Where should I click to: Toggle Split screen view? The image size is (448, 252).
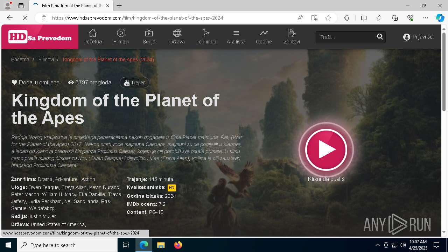(364, 18)
